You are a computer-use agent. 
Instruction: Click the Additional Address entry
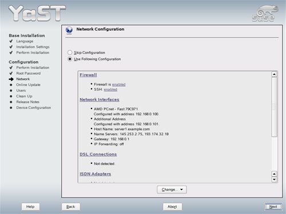110,119
